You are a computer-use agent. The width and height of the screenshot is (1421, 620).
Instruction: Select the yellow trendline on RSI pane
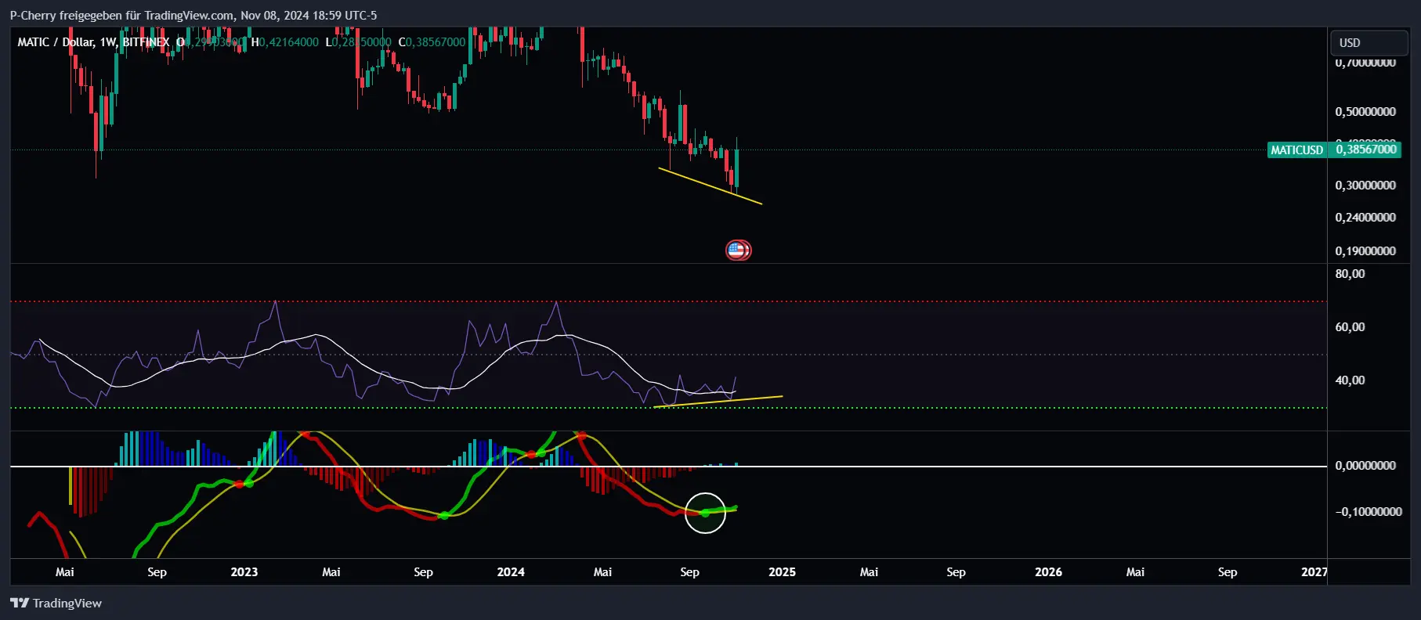click(718, 402)
